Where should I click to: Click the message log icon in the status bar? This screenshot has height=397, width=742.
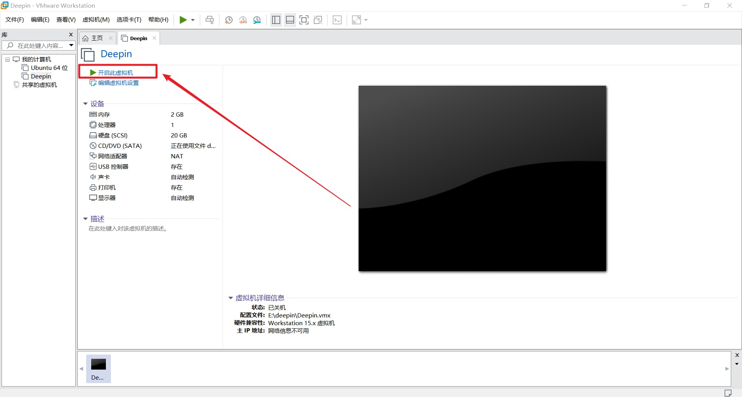click(x=728, y=393)
